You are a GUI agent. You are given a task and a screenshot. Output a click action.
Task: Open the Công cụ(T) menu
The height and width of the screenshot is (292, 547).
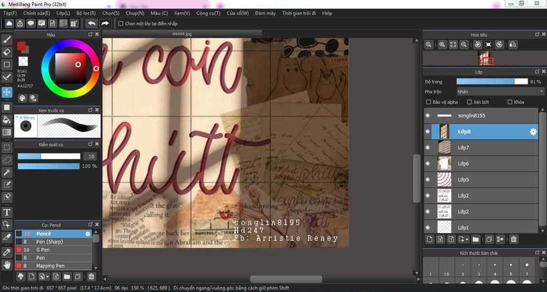coord(208,13)
